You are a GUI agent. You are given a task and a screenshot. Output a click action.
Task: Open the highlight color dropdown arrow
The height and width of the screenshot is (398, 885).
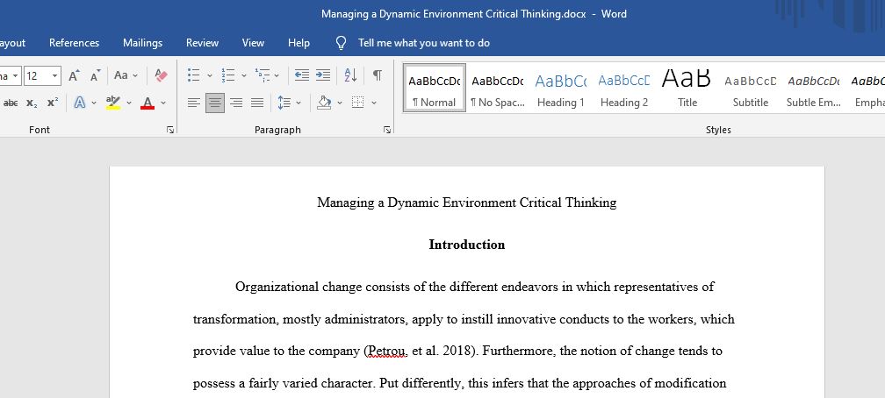click(129, 103)
